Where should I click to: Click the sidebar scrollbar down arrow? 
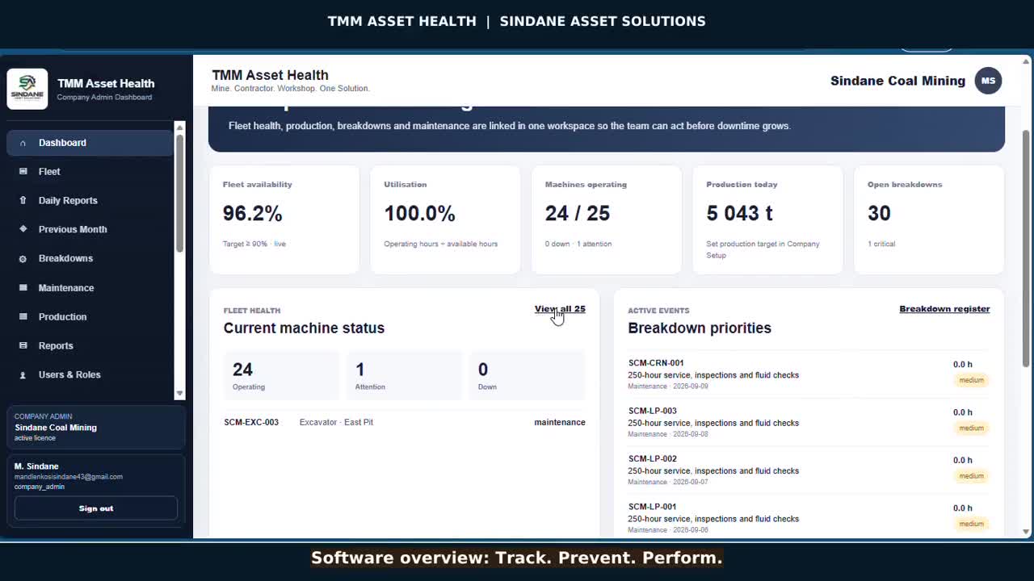(x=179, y=393)
